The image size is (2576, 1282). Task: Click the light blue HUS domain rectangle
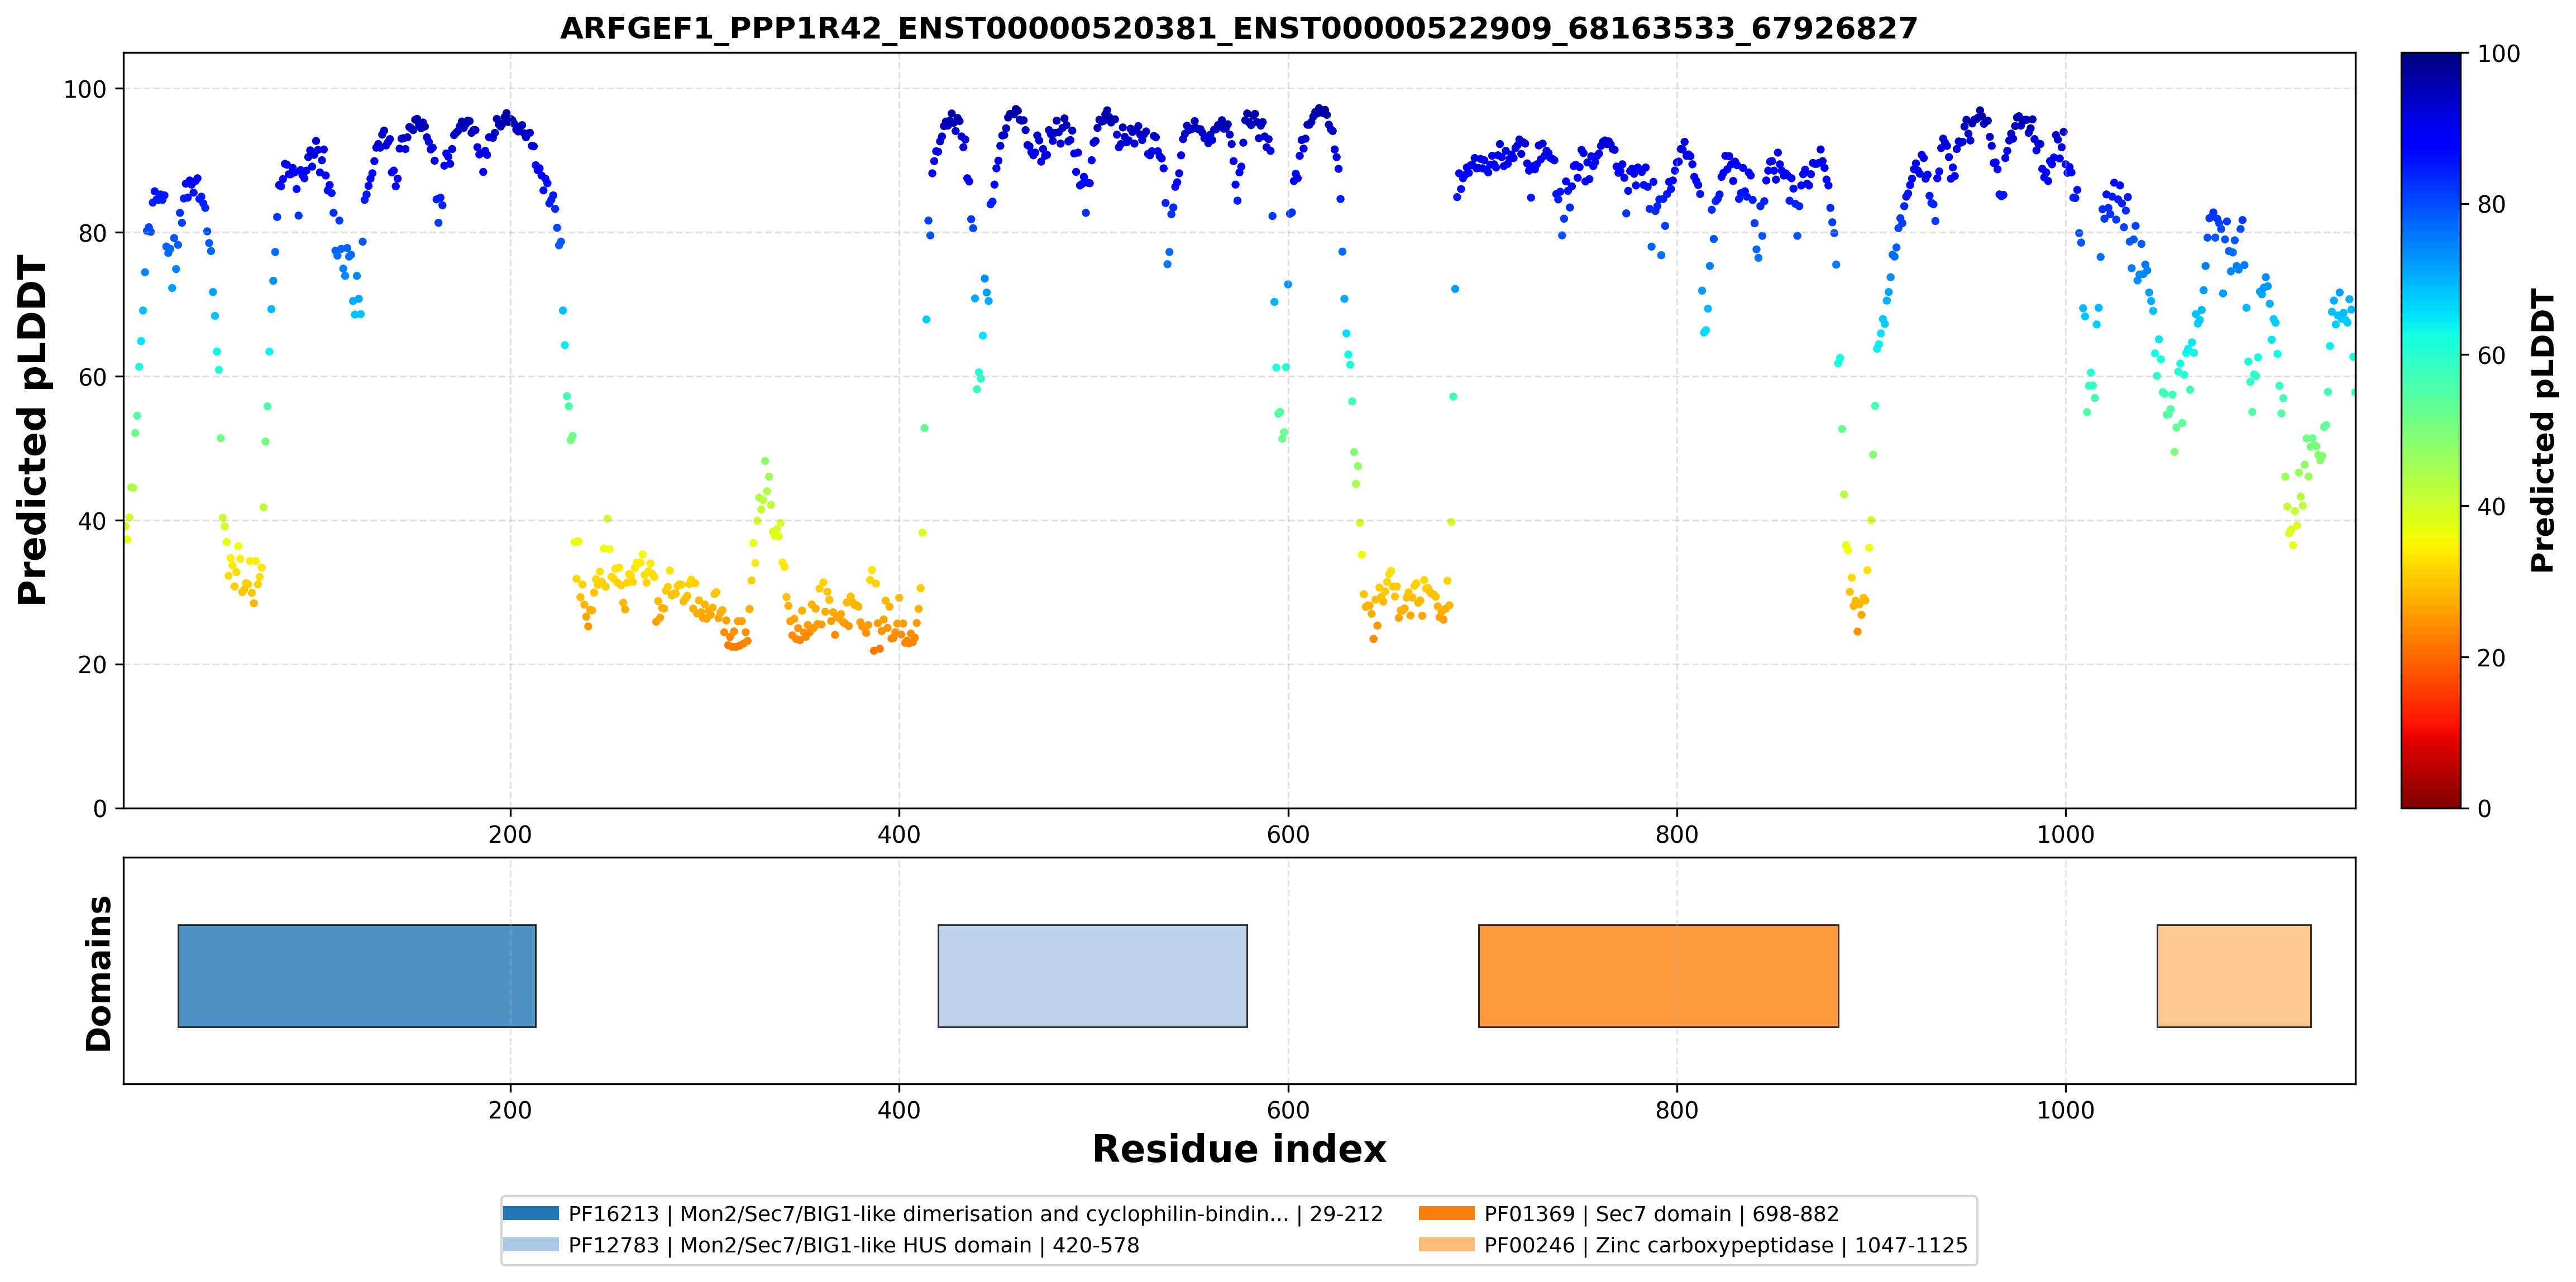[1092, 975]
